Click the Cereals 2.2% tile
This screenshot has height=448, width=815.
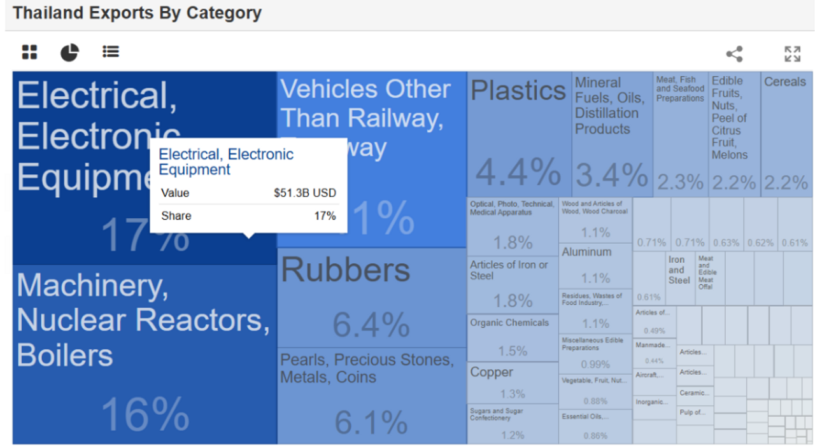point(786,134)
